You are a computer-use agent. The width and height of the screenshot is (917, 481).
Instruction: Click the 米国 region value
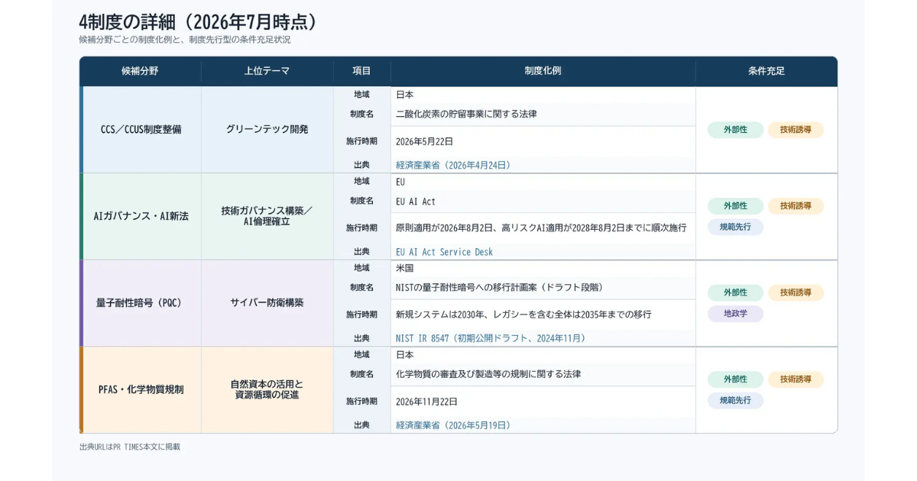[404, 269]
